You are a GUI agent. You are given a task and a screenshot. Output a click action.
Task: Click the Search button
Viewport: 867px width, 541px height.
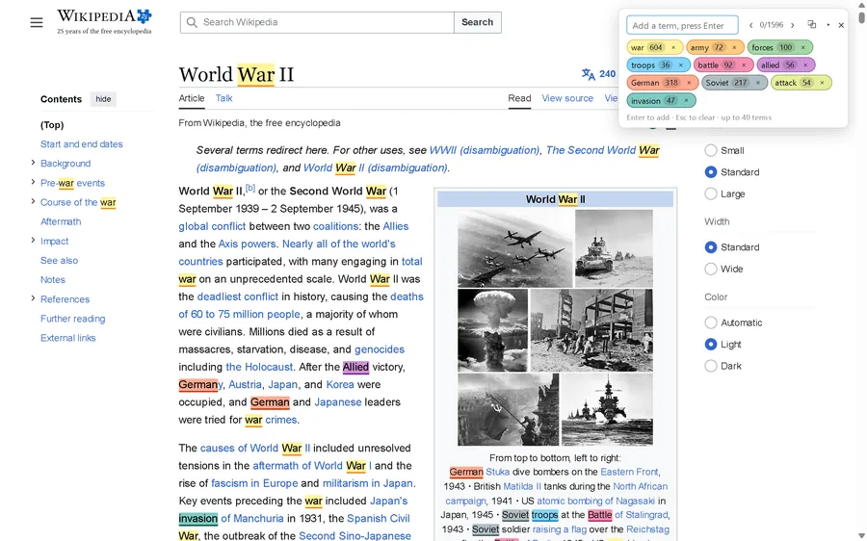477,22
